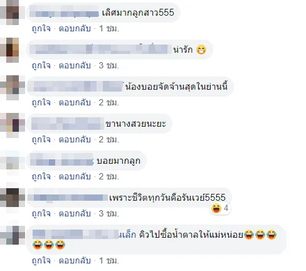Click the 3 ชม. timestamp under น่ารัก
Viewport: 306px width, 271px height.
(108, 65)
